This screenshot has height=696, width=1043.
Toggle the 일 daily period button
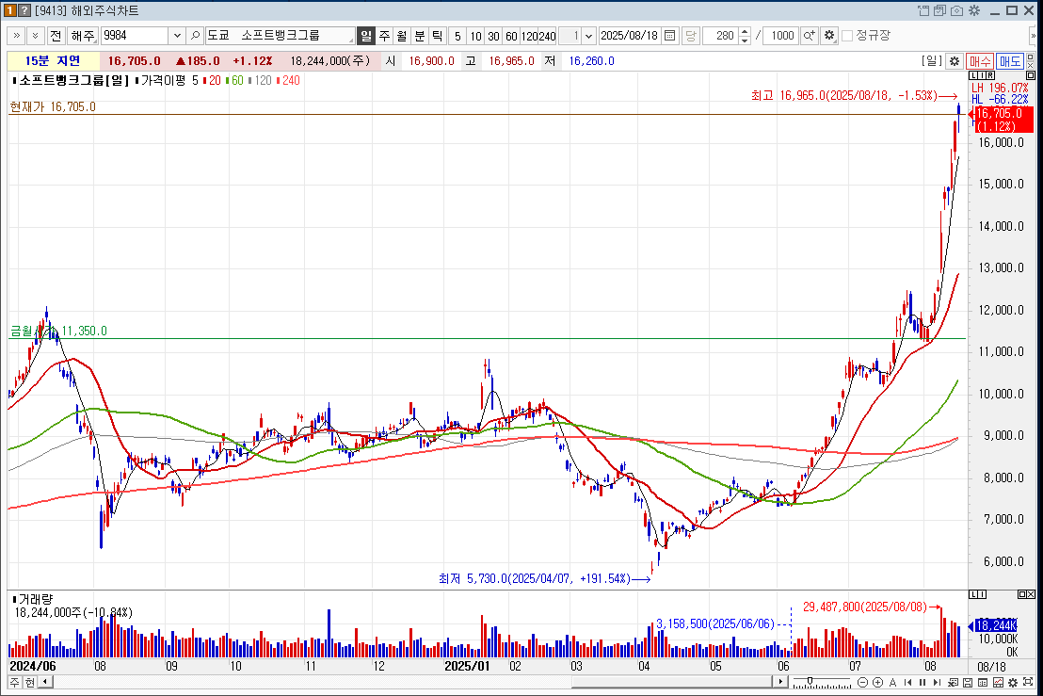coord(366,36)
